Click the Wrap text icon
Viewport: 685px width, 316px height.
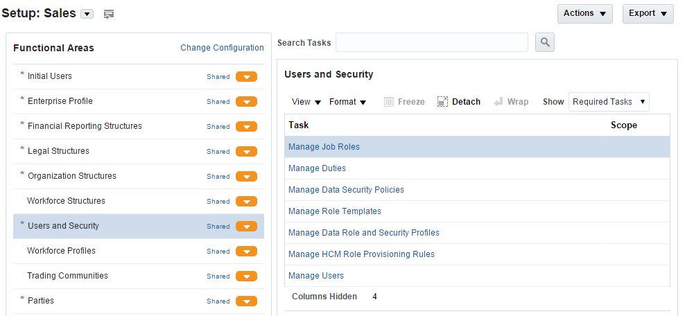click(x=498, y=102)
